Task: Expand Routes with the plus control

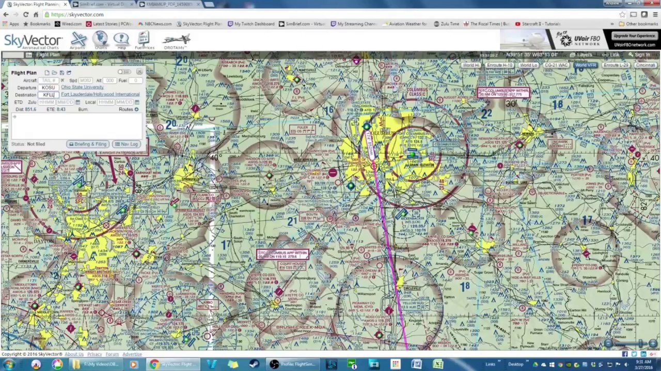Action: 137,109
